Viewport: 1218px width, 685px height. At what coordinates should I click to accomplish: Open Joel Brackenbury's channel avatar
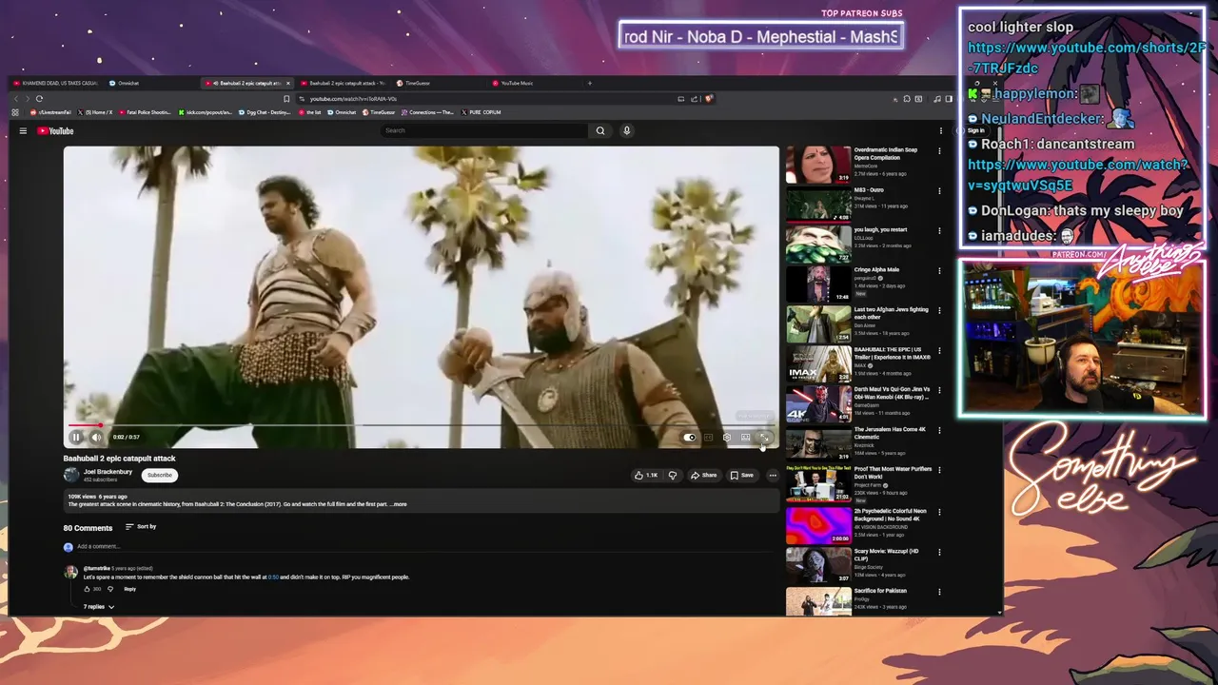point(71,475)
